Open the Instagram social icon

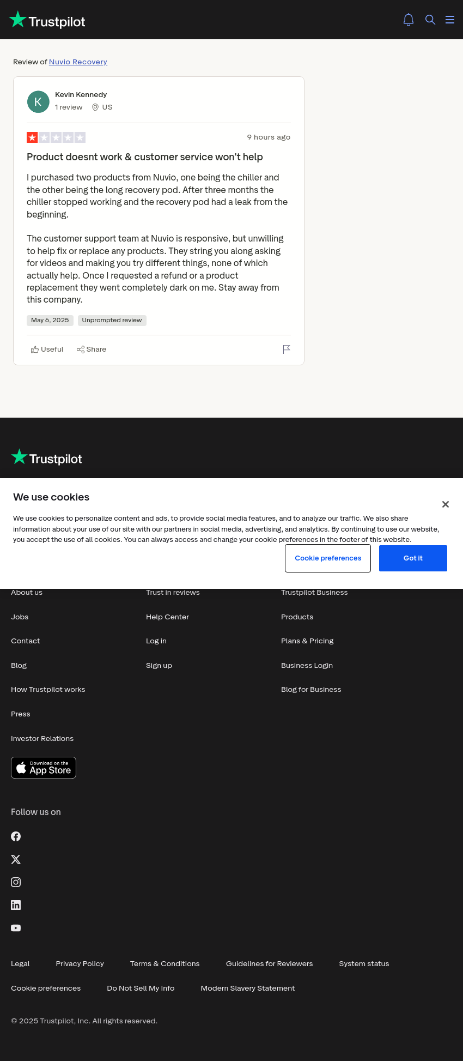click(16, 882)
